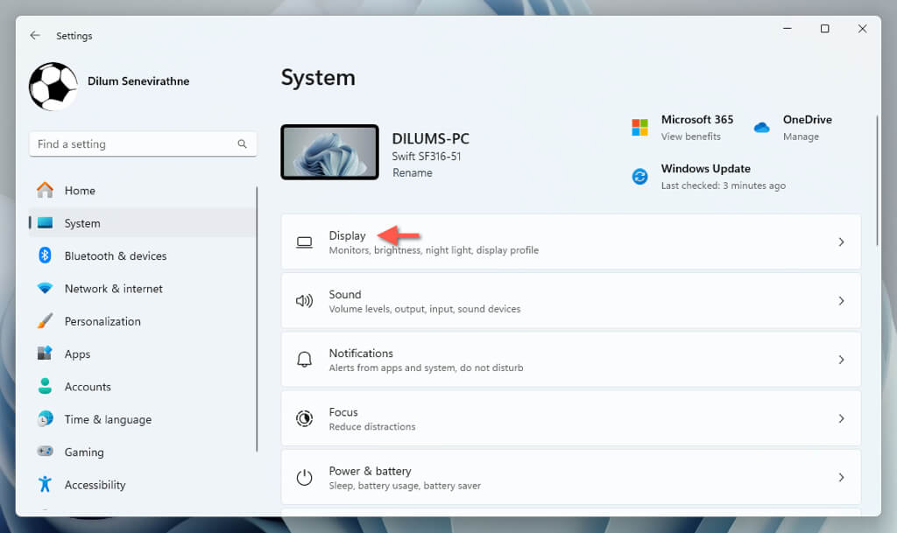Click the DILUMS-PC device name
The height and width of the screenshot is (533, 897).
pos(430,139)
